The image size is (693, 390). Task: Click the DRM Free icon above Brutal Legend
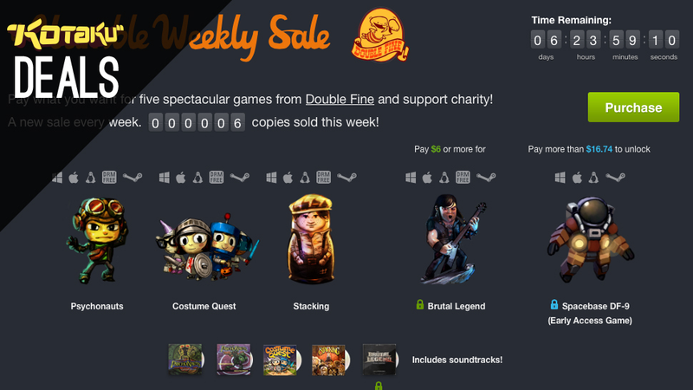pos(463,178)
